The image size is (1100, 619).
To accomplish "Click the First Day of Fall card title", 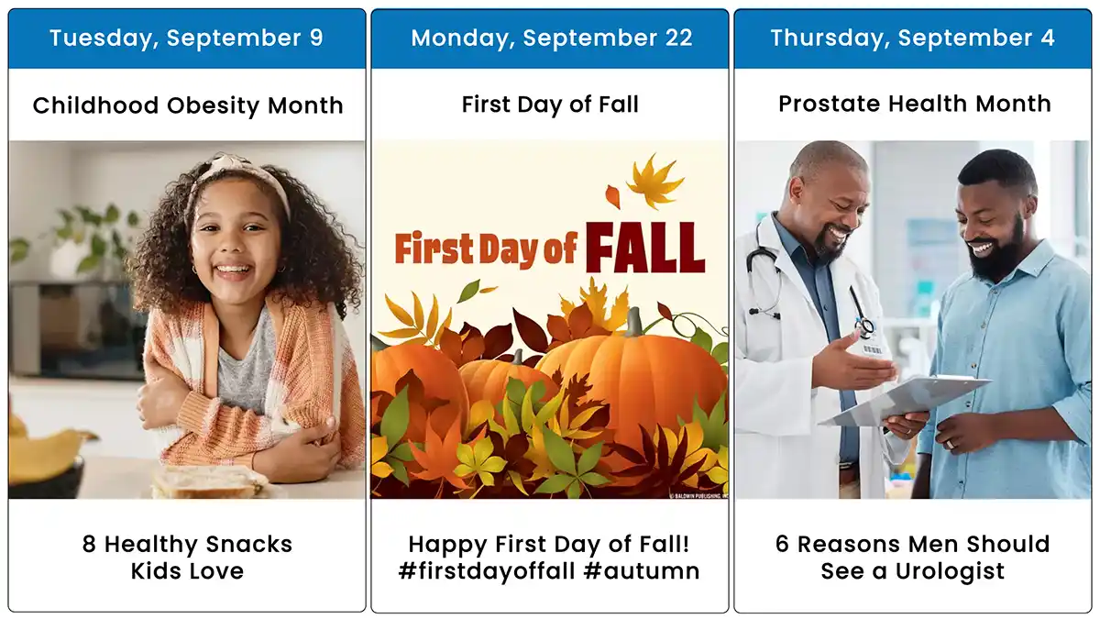I will (x=550, y=105).
